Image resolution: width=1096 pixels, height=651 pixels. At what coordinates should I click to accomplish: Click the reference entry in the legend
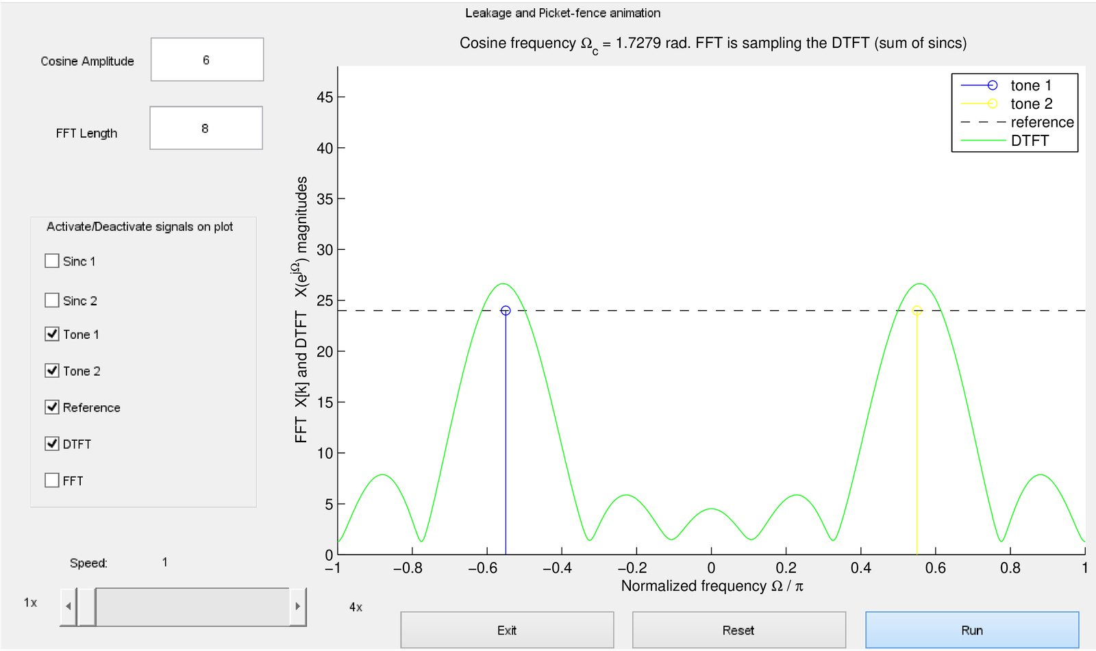tap(1042, 123)
